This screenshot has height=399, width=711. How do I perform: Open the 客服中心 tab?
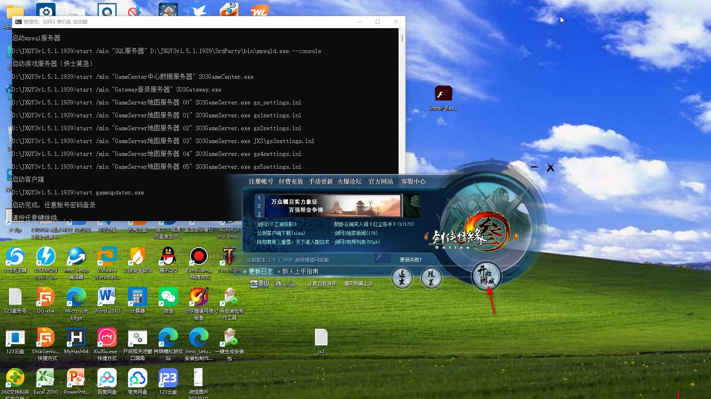click(413, 182)
